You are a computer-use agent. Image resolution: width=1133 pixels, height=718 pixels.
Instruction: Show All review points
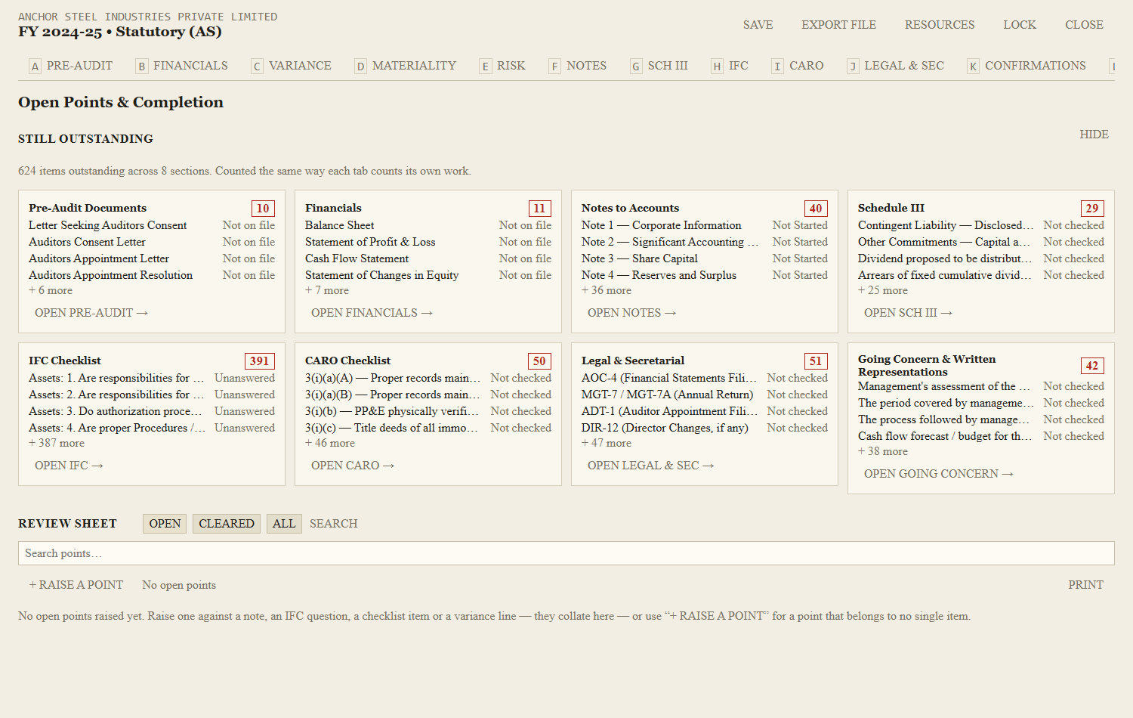[x=284, y=524]
